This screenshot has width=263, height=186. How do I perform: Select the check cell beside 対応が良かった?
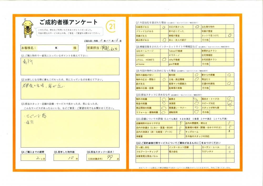(197, 27)
